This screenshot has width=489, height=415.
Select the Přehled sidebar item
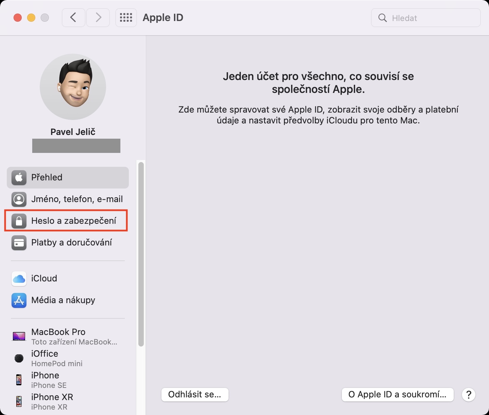coord(68,177)
